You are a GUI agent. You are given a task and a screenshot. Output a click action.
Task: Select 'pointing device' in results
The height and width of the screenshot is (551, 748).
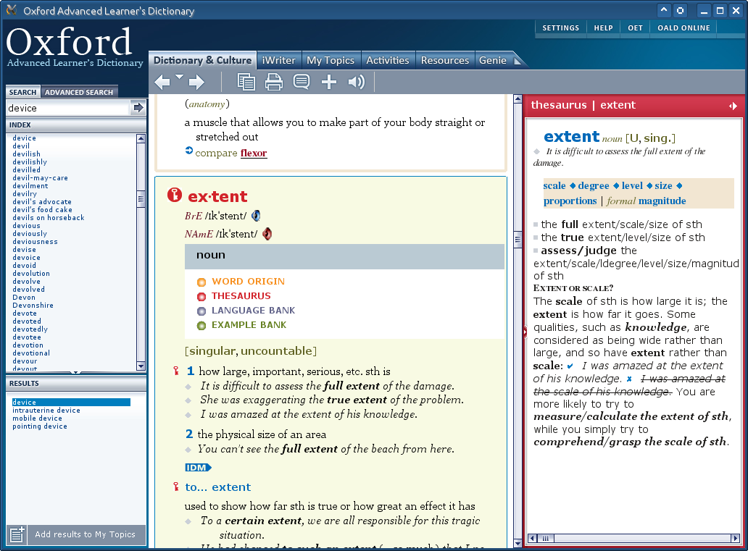40,426
